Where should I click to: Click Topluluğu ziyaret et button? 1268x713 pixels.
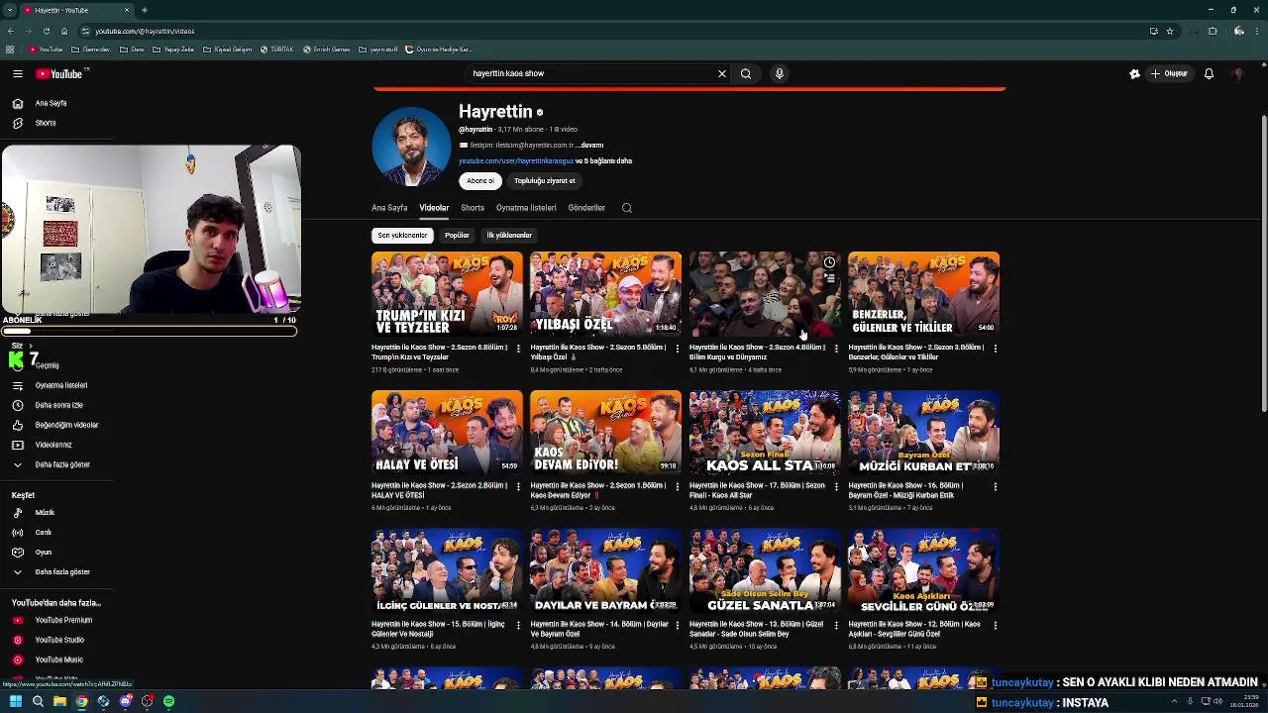pyautogui.click(x=545, y=181)
